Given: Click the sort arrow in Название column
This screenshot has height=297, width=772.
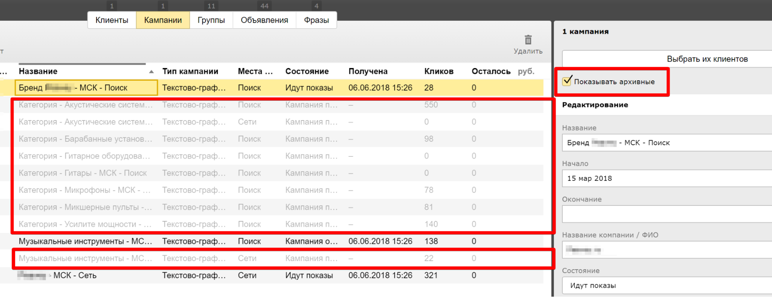Looking at the screenshot, I should [x=151, y=71].
